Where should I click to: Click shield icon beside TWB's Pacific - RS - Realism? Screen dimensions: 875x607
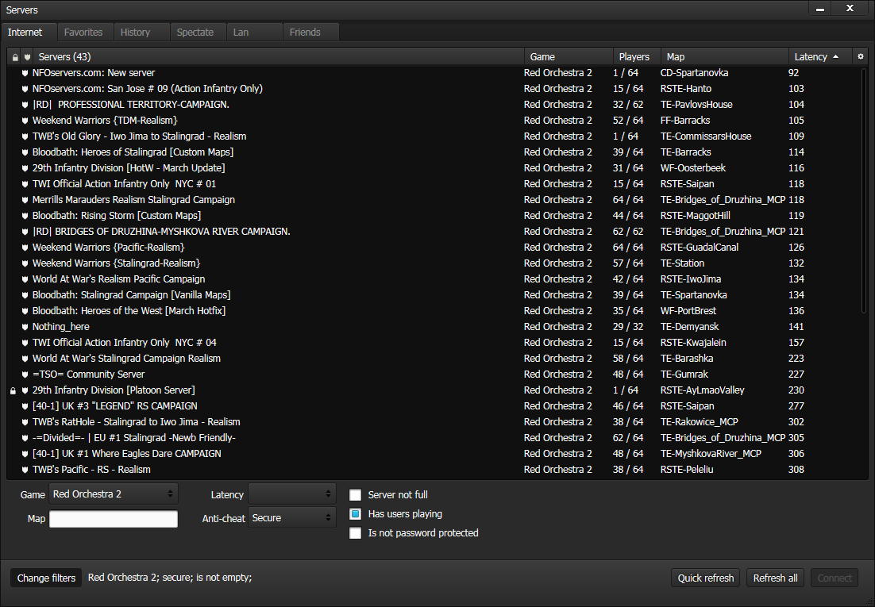[x=25, y=470]
